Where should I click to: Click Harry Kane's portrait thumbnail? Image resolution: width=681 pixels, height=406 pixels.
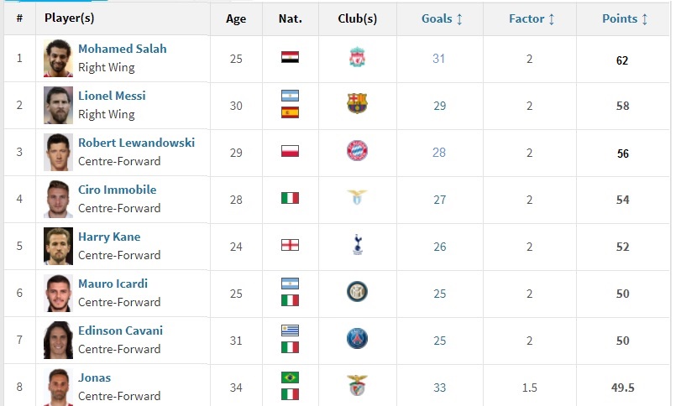coord(58,246)
